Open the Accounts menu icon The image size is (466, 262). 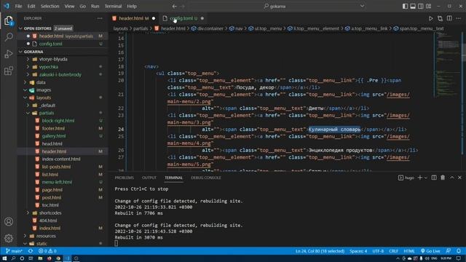click(x=9, y=221)
